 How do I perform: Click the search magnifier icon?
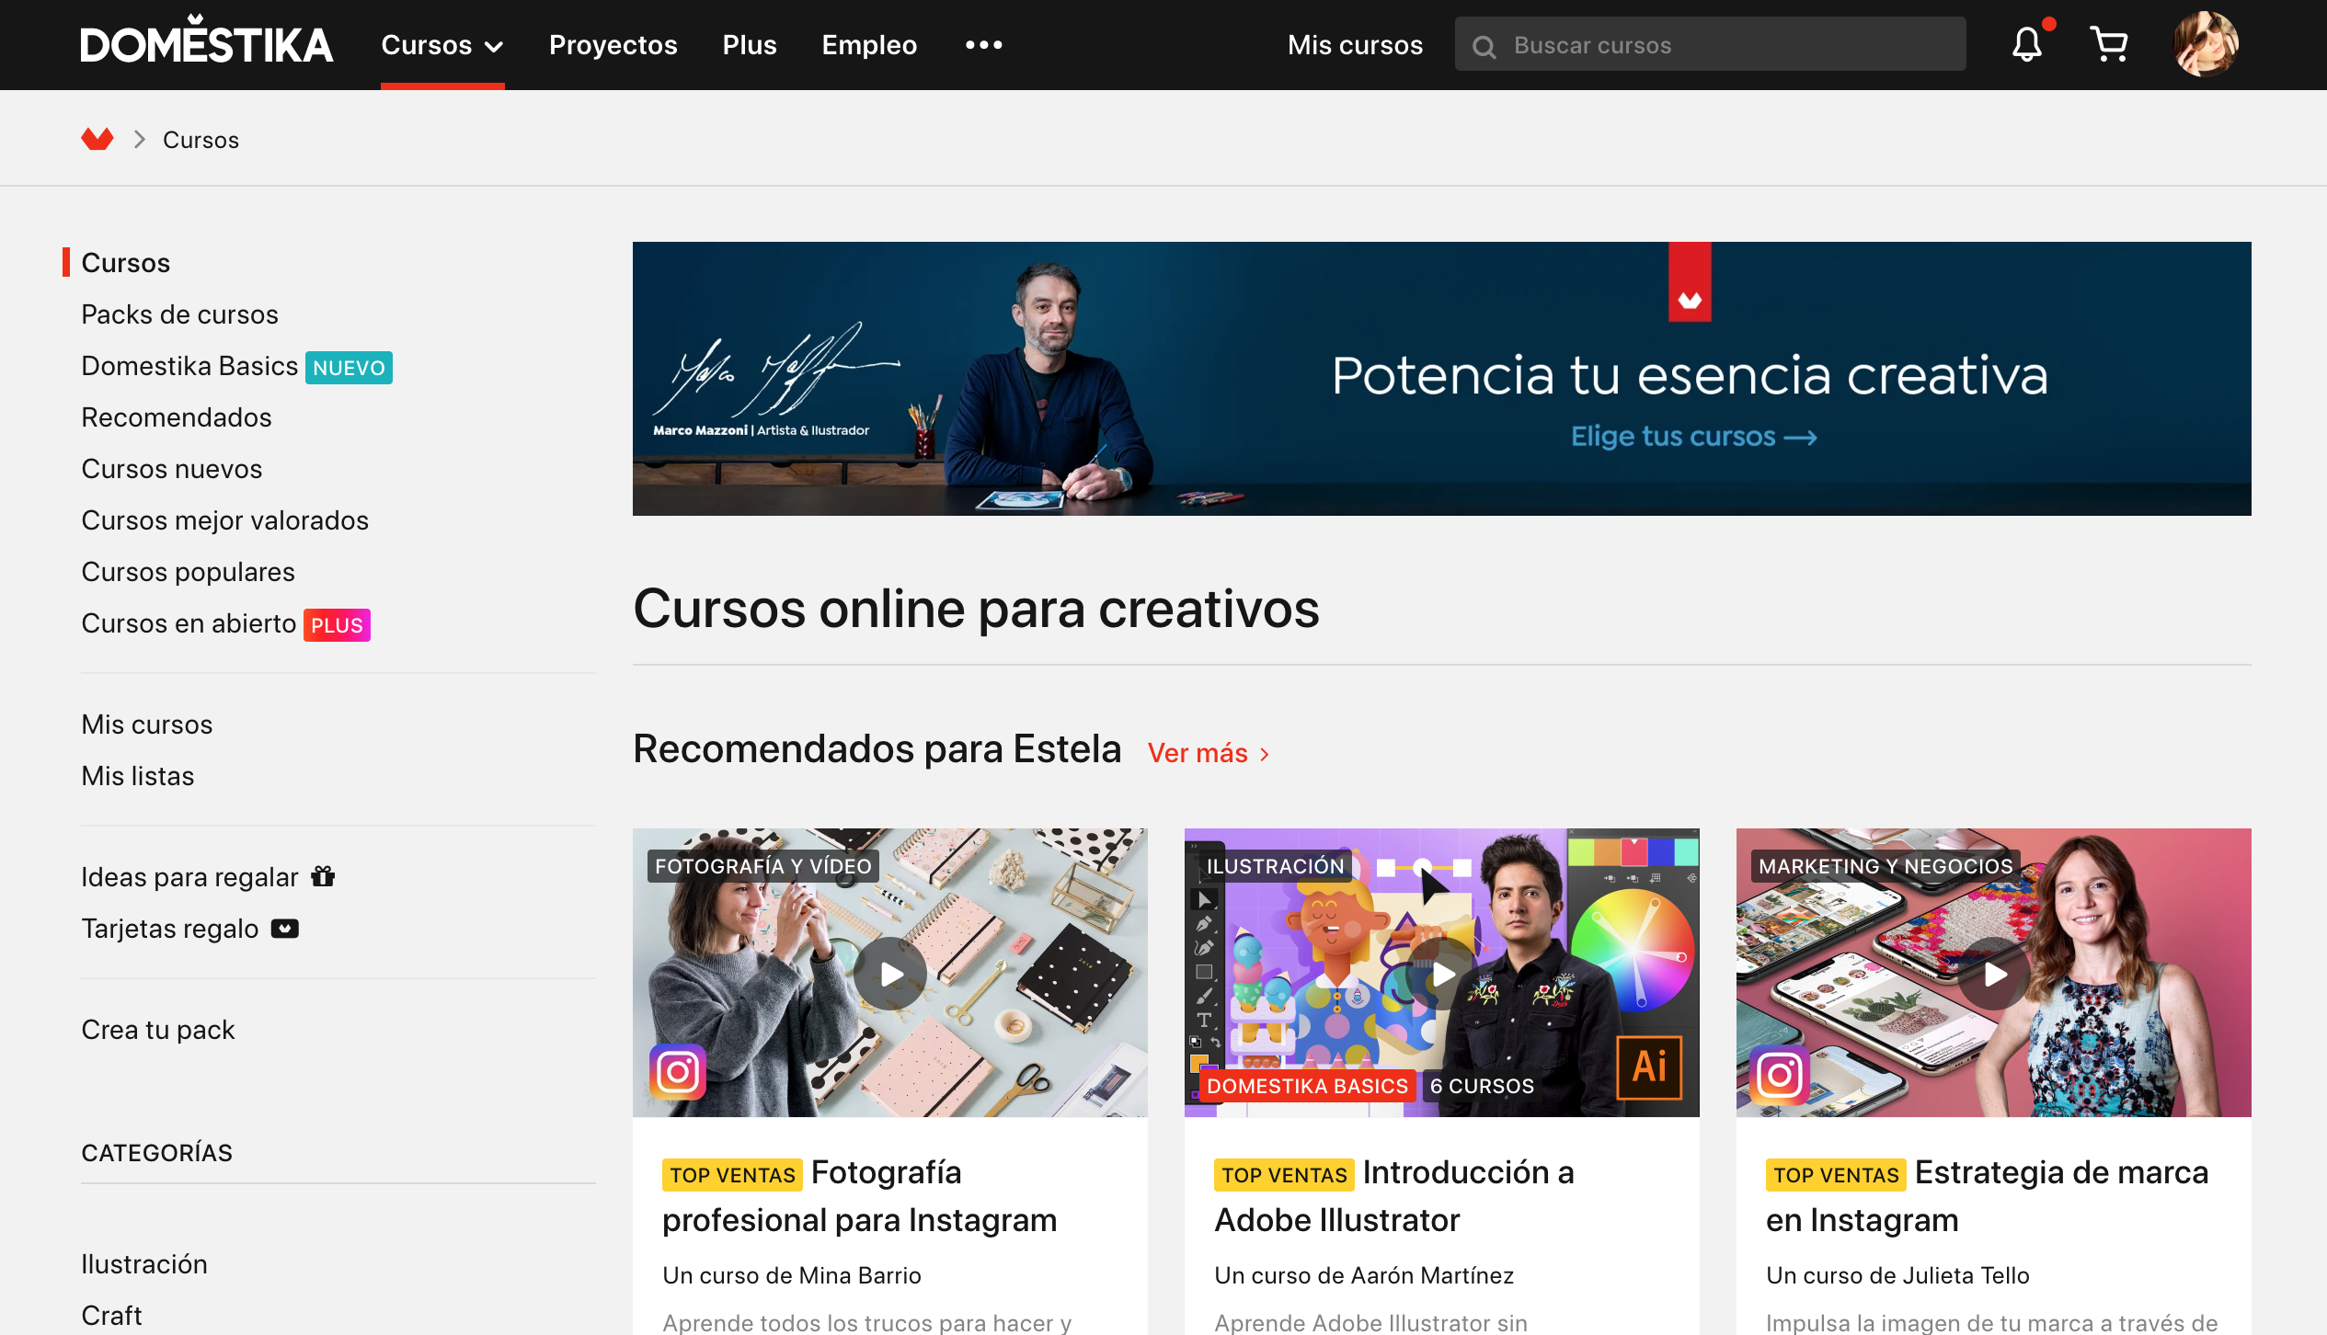point(1484,46)
